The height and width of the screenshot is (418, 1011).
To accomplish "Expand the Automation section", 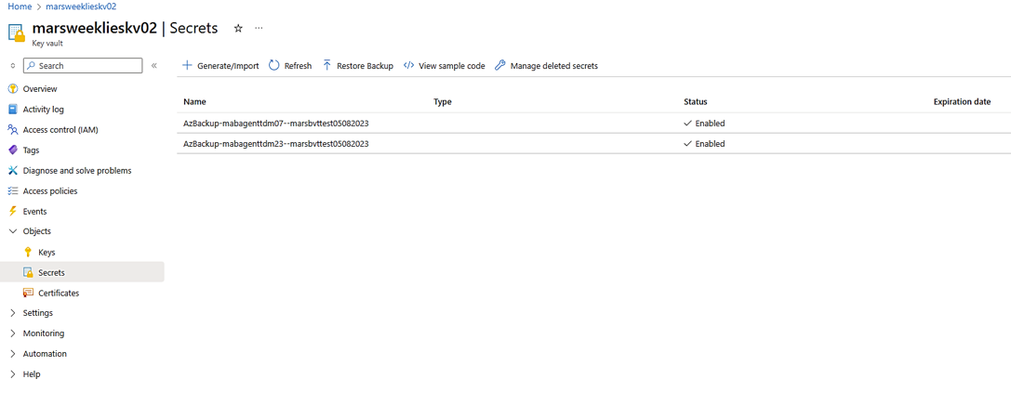I will click(x=12, y=354).
